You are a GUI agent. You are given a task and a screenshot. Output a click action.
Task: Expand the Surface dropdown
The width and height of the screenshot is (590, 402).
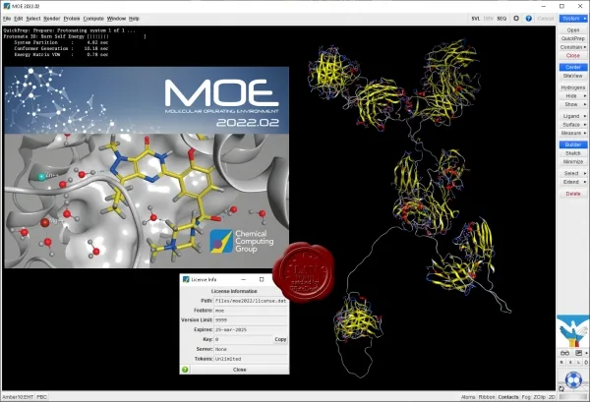click(x=573, y=125)
